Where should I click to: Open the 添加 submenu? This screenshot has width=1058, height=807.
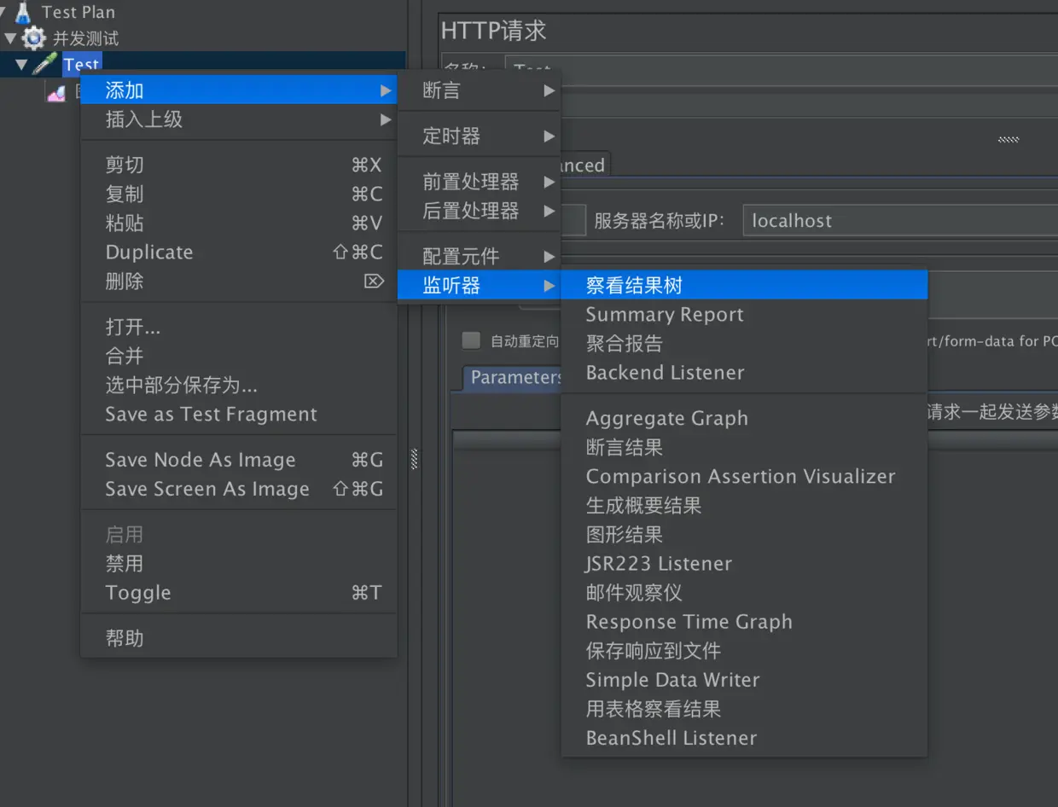[239, 90]
